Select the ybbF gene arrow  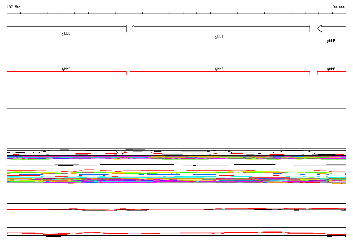pos(332,29)
